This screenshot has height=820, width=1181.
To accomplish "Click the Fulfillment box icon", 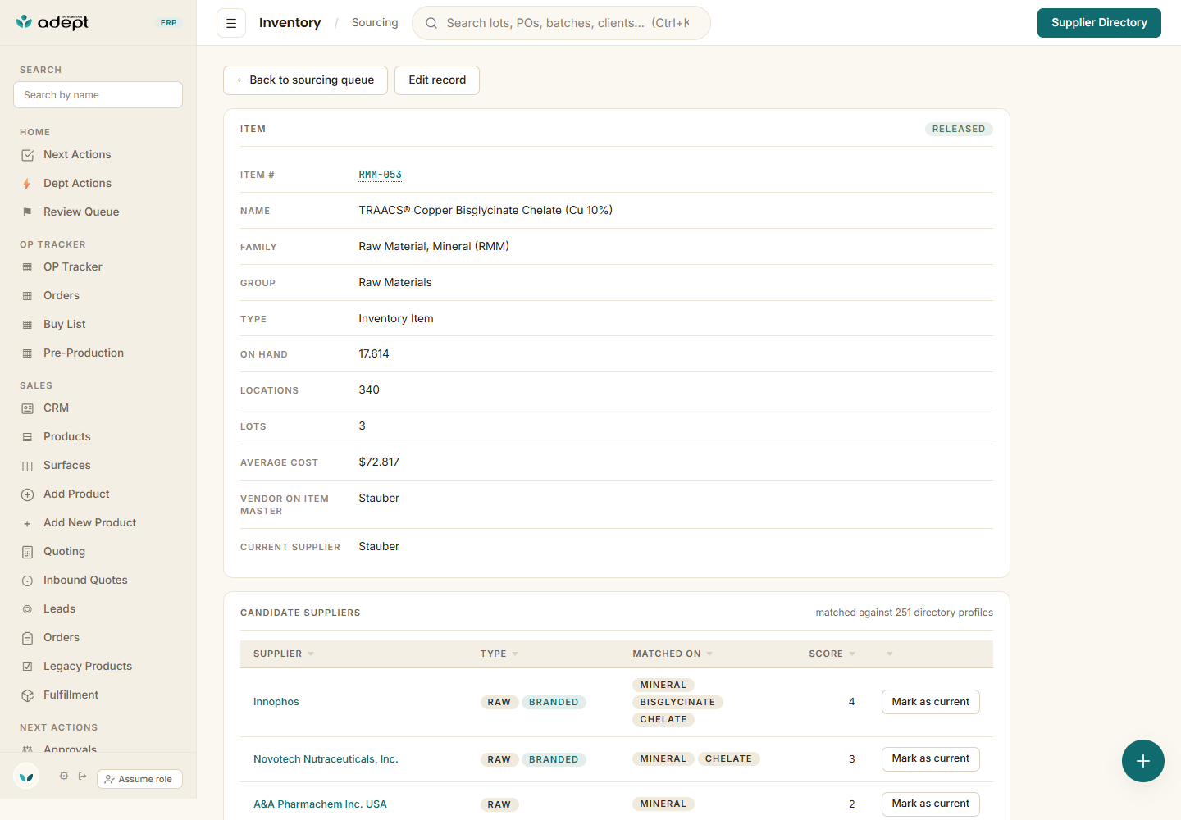I will [x=27, y=695].
